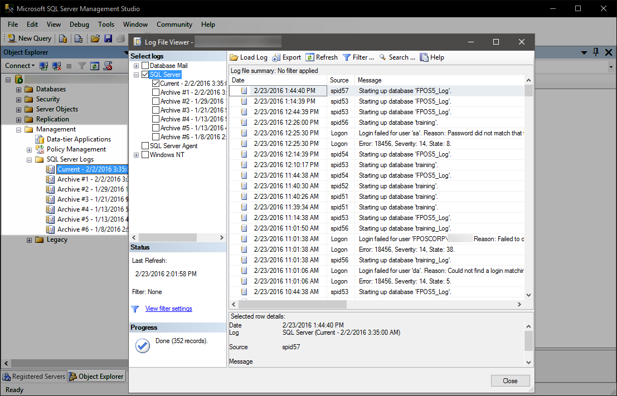Open the View filter settings link
The height and width of the screenshot is (396, 617).
(x=169, y=309)
